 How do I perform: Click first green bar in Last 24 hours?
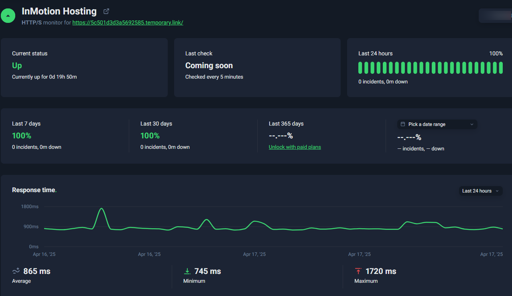(360, 68)
